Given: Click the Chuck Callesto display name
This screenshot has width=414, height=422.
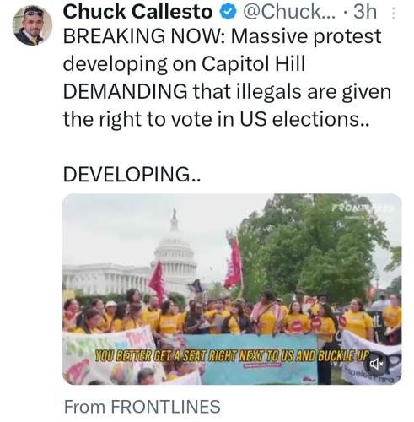Looking at the screenshot, I should point(137,12).
